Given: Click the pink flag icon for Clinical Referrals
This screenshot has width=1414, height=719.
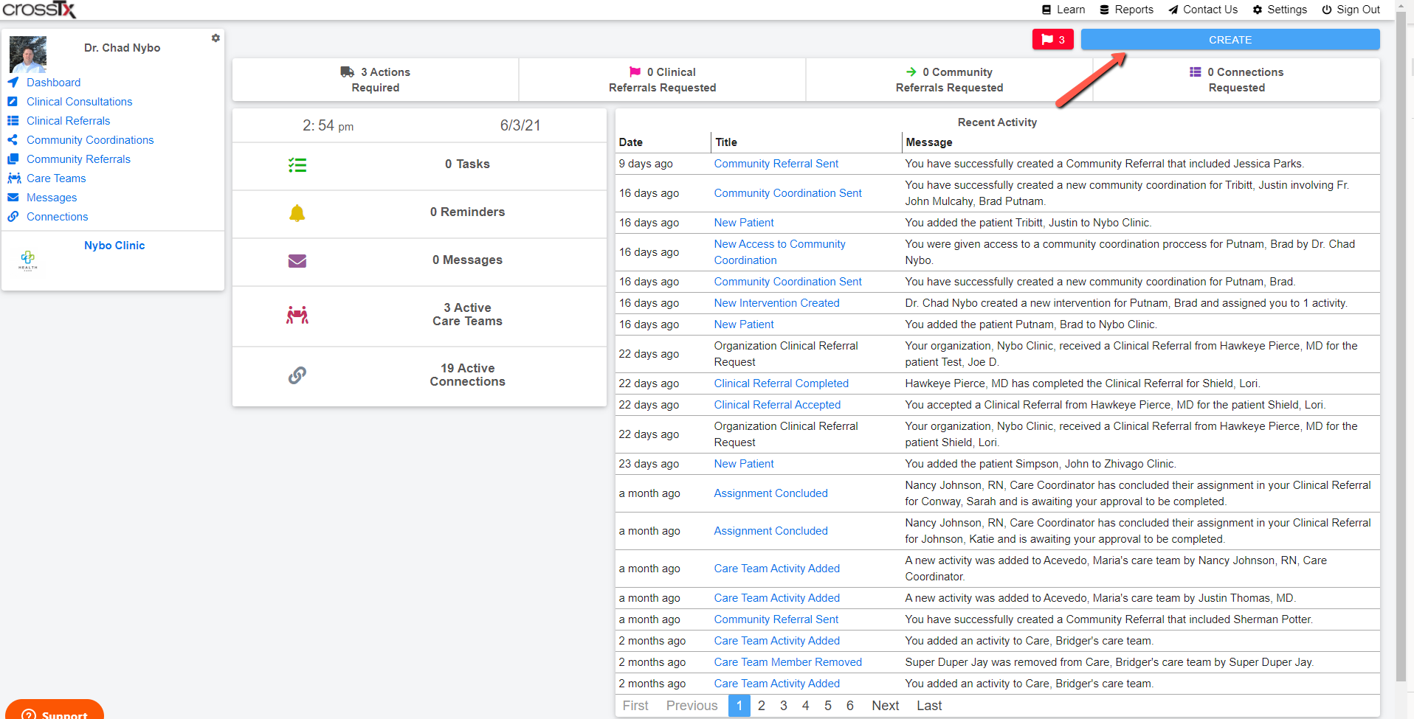Looking at the screenshot, I should tap(635, 72).
